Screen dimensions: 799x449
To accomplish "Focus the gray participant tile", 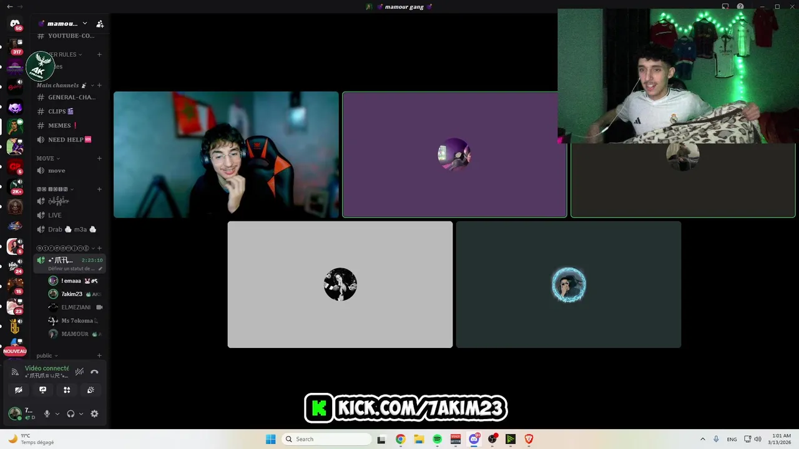I will pyautogui.click(x=340, y=284).
